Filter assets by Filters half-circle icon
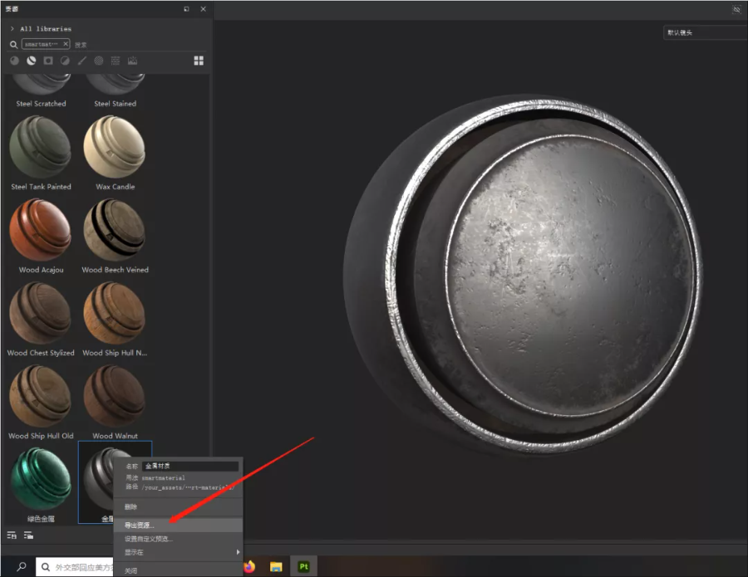Image resolution: width=748 pixels, height=577 pixels. tap(65, 61)
